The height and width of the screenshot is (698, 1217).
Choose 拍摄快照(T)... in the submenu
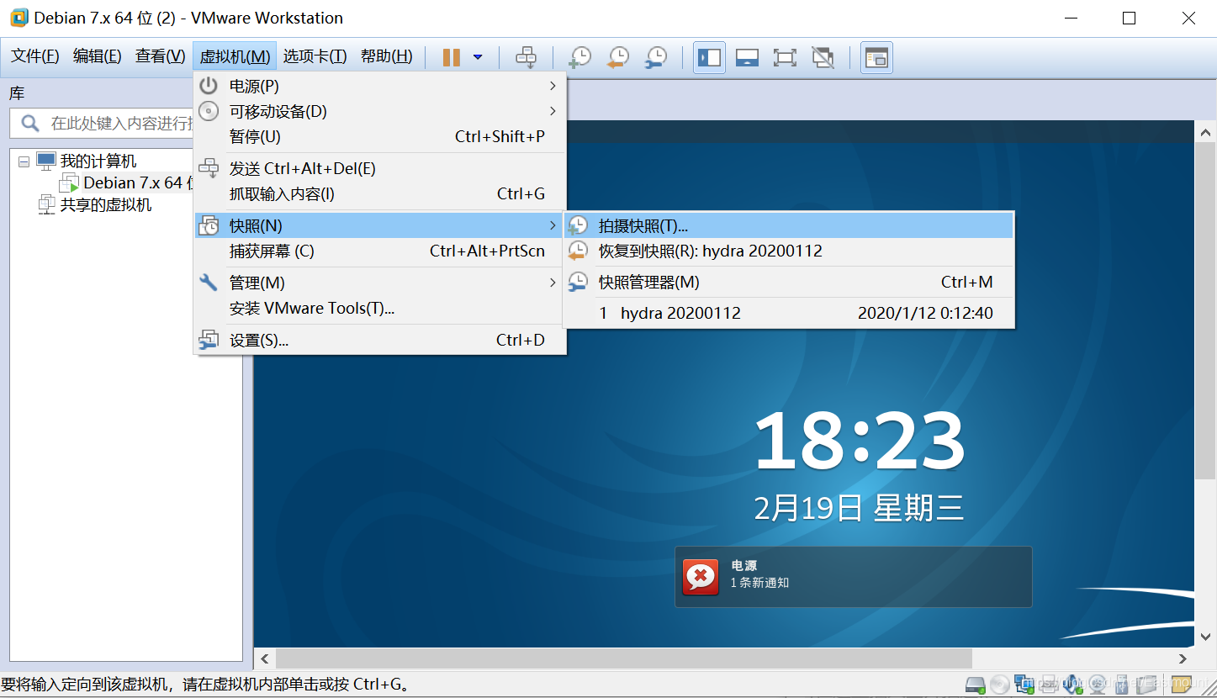789,225
